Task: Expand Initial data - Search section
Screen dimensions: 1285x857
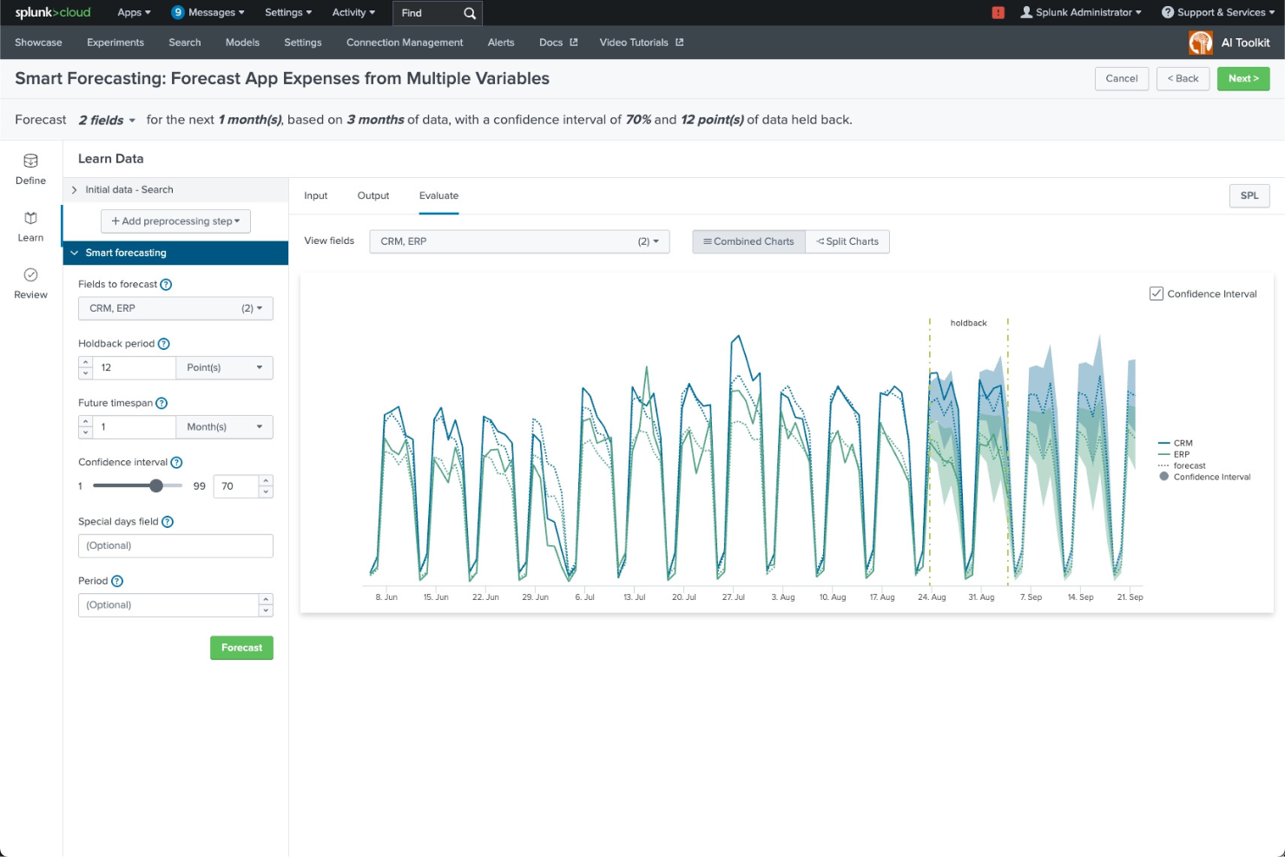Action: coord(175,189)
